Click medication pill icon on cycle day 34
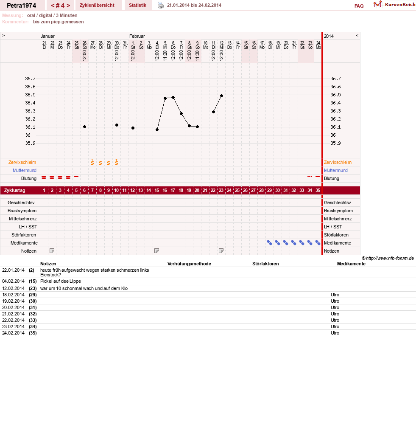This screenshot has height=422, width=416. tap(310, 243)
